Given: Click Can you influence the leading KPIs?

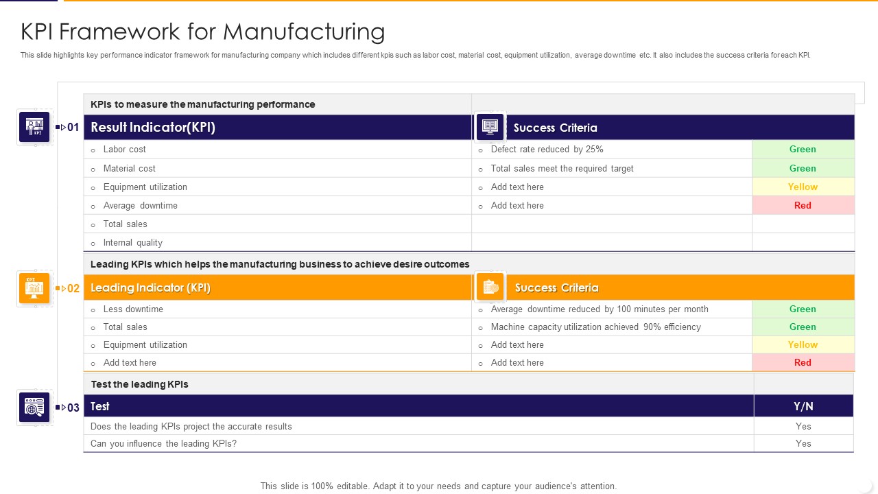Looking at the screenshot, I should pos(164,443).
